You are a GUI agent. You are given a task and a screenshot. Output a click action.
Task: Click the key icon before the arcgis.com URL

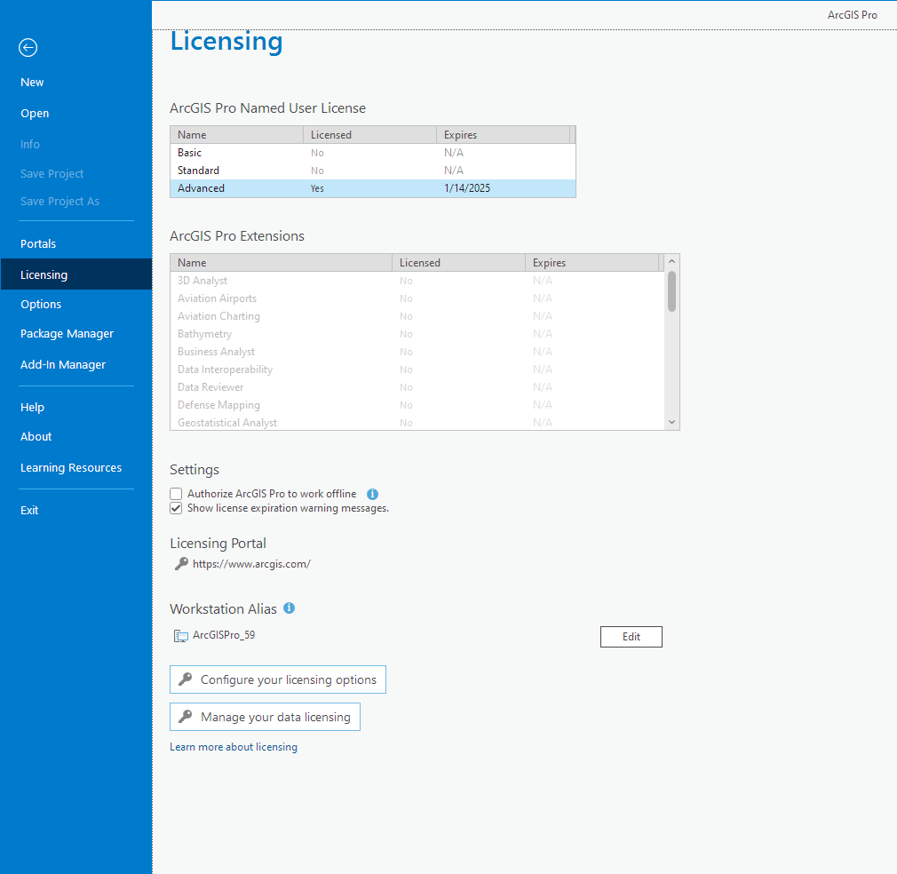pyautogui.click(x=181, y=563)
